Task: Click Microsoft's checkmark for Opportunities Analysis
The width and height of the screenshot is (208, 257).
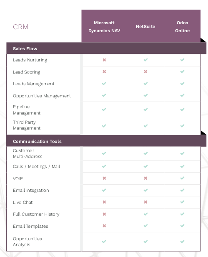Action: (104, 242)
